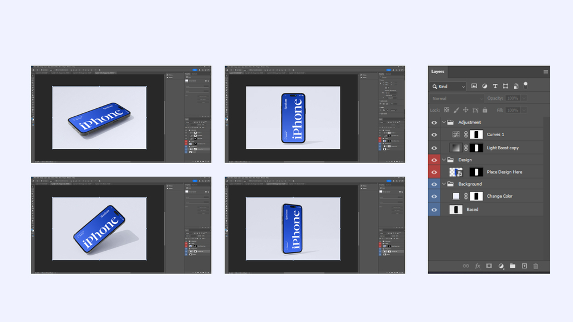Select the 'Change Color' layer name
This screenshot has width=573, height=322.
pos(499,196)
